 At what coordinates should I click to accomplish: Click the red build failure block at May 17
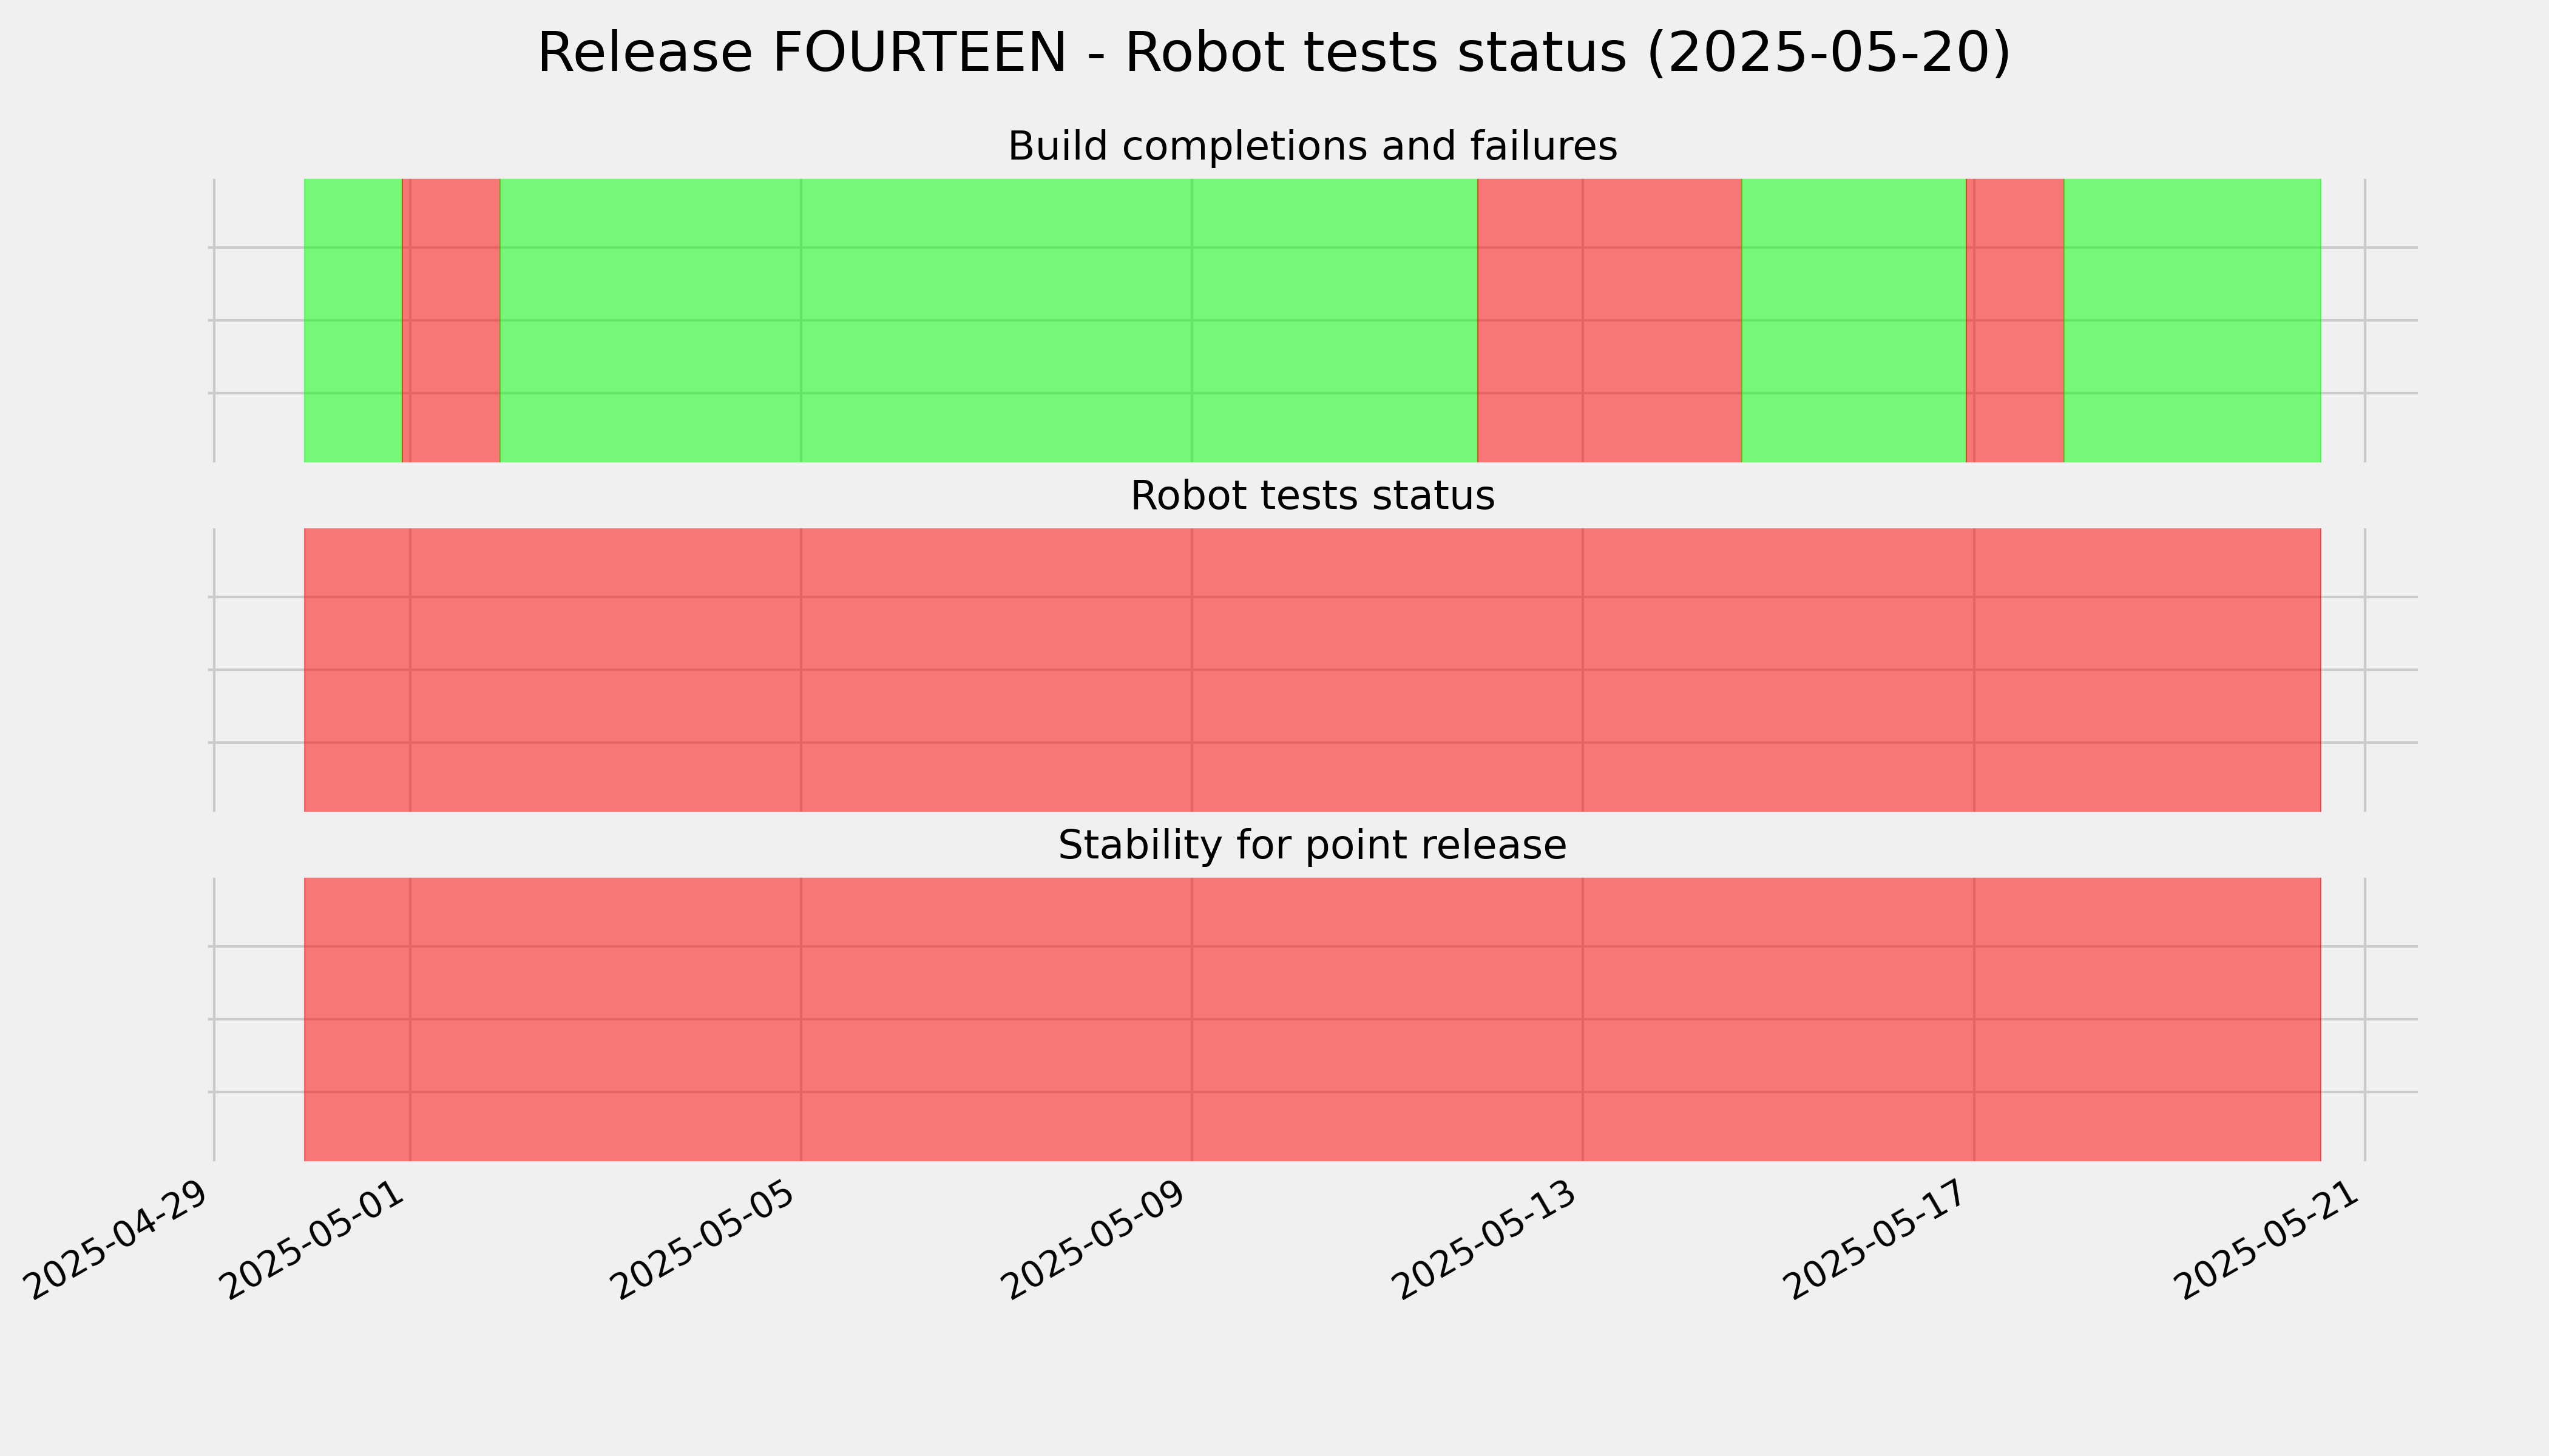point(2016,320)
